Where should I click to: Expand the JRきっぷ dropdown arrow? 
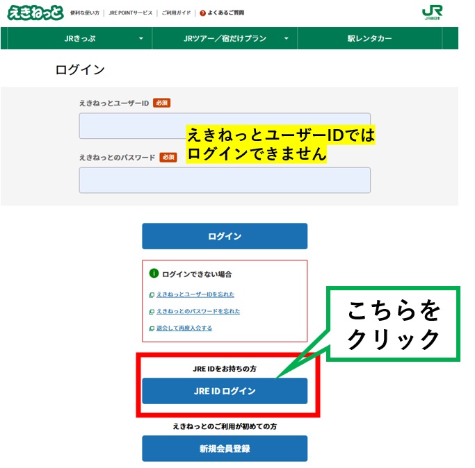pos(140,39)
